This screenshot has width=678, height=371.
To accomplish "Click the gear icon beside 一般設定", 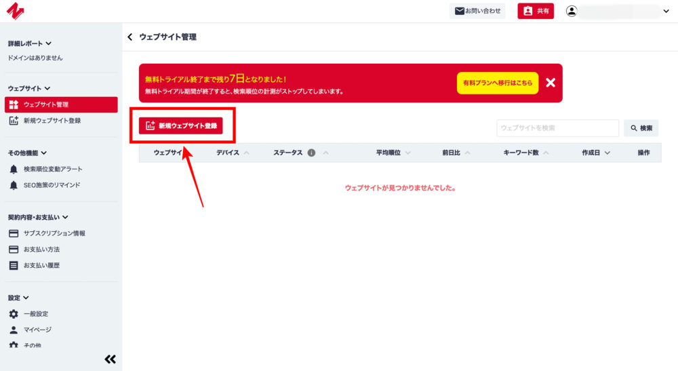I will click(14, 314).
